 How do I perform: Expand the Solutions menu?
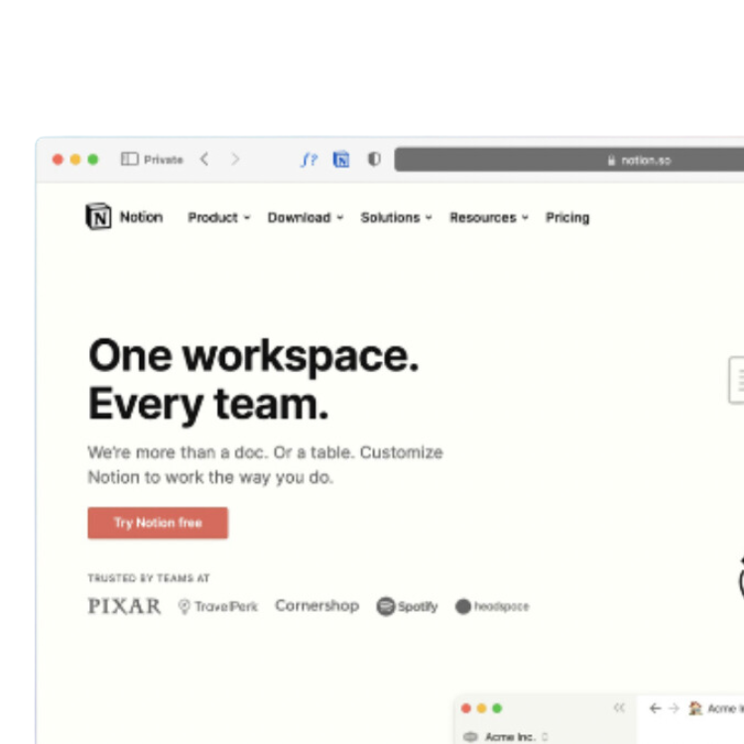[x=396, y=217]
